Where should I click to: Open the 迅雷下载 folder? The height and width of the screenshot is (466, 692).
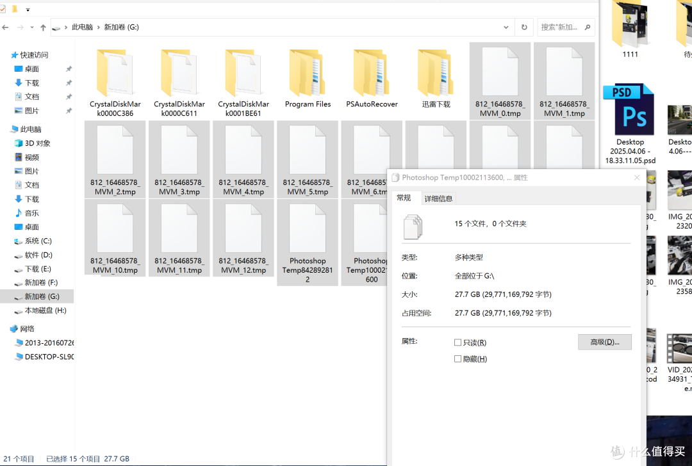click(x=436, y=79)
